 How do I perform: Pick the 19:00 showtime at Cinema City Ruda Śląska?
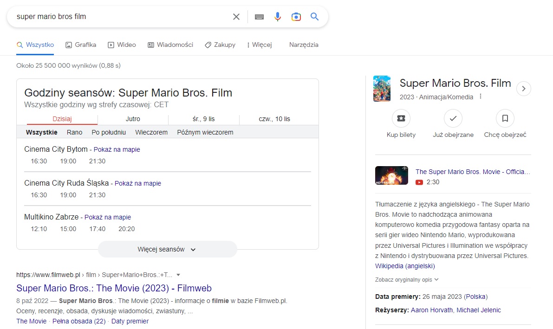click(x=68, y=195)
